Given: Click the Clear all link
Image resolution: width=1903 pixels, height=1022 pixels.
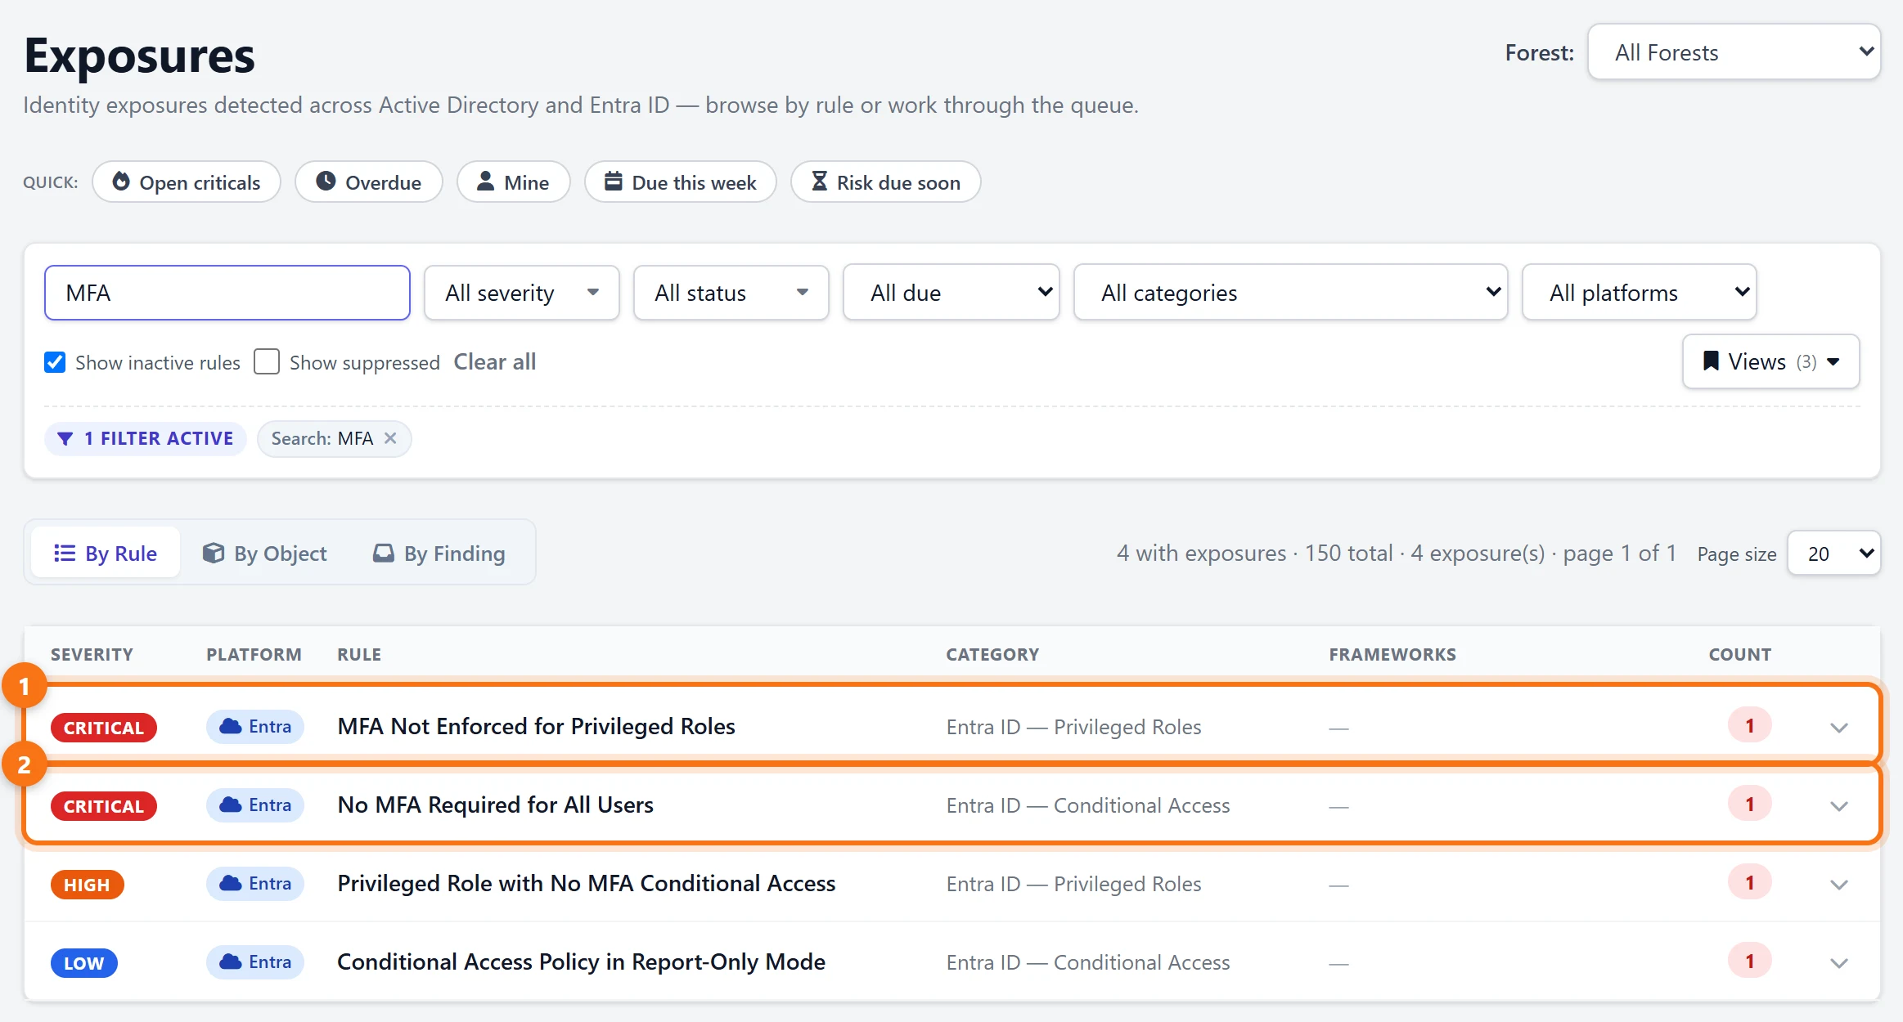Looking at the screenshot, I should point(495,361).
